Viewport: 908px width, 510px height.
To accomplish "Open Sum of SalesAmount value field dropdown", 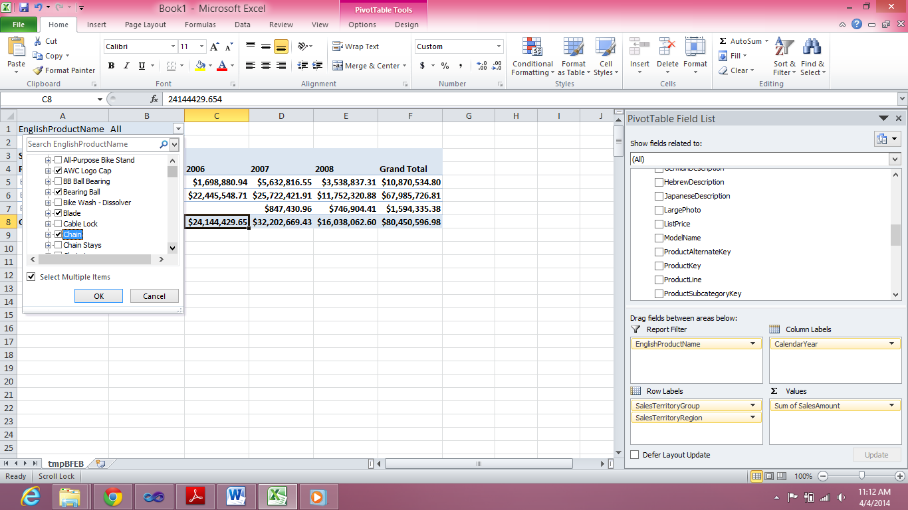I will point(892,406).
